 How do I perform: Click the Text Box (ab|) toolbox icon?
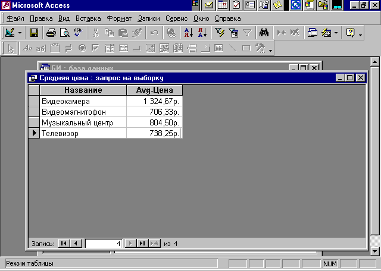41,48
